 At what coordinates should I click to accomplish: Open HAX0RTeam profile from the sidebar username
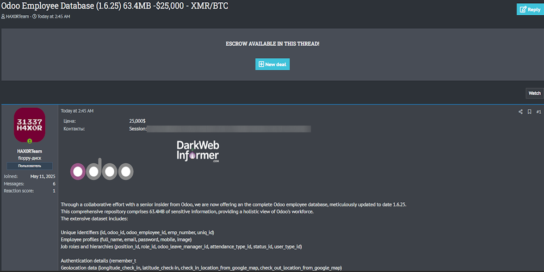tap(29, 151)
